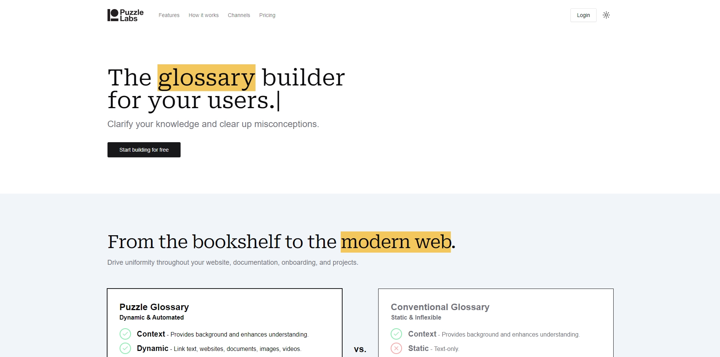
Task: Select the Conventional Glossary card heading
Action: (x=440, y=307)
